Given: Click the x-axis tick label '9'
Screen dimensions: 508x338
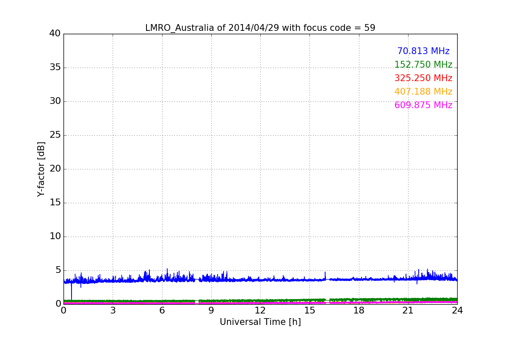Looking at the screenshot, I should tap(211, 311).
